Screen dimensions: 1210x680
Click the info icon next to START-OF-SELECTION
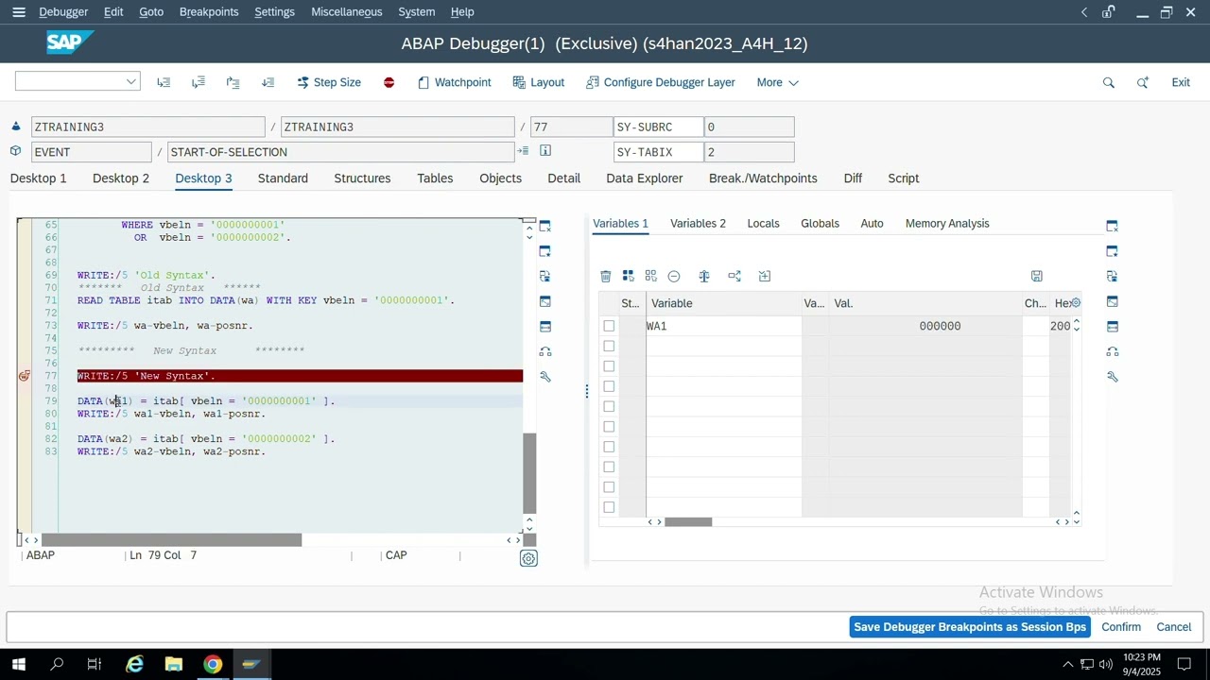[545, 151]
